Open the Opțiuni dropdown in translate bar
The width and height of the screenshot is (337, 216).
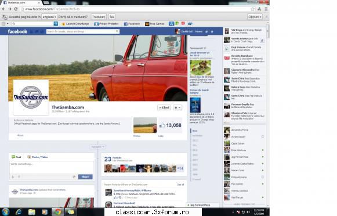pos(255,17)
